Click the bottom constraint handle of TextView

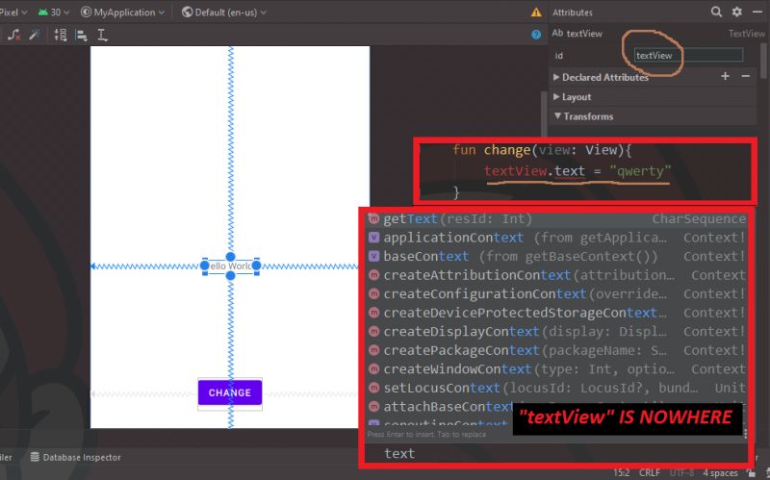click(230, 276)
